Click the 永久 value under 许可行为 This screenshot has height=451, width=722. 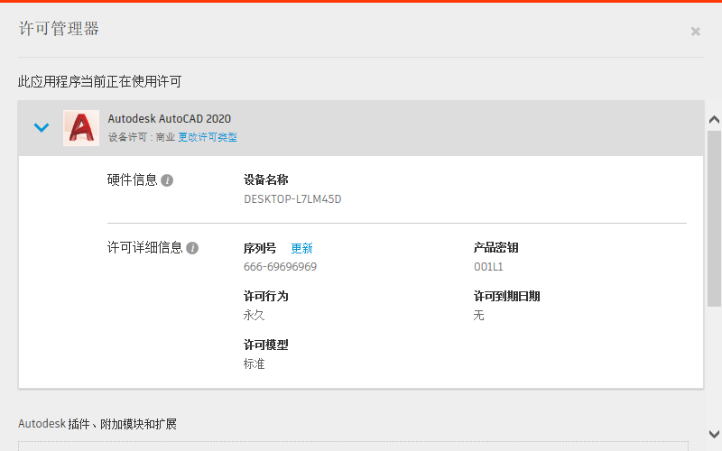pos(254,316)
